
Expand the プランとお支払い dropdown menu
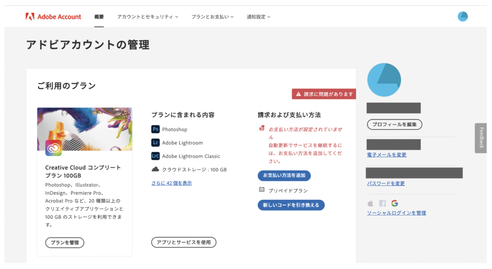(212, 17)
